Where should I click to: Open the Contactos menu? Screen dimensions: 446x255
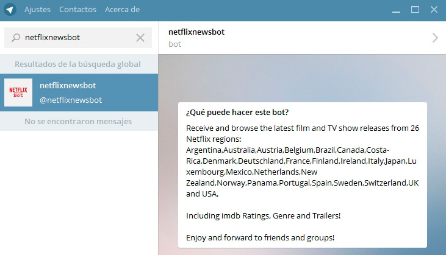[77, 10]
